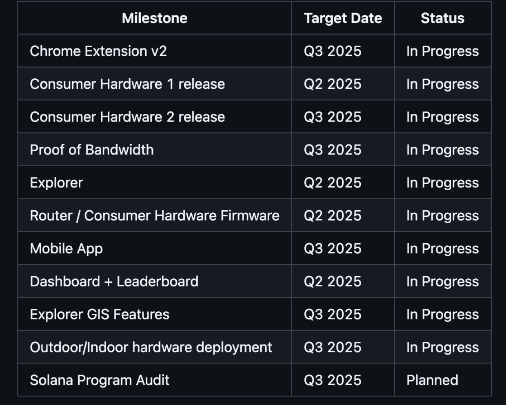Click the Milestone column header
Image resolution: width=506 pixels, height=405 pixels.
[154, 18]
